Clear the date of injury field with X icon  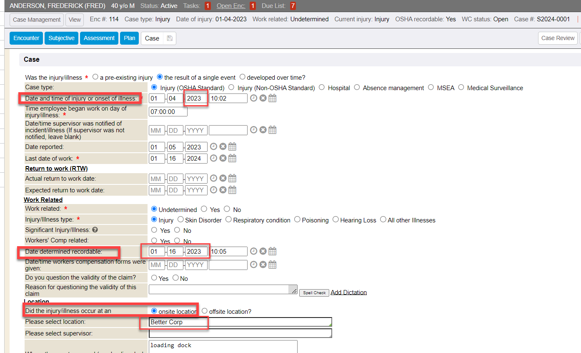click(x=263, y=98)
